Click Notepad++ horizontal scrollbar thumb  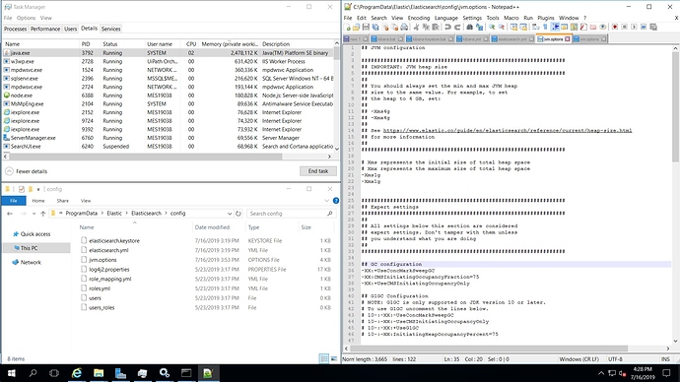tap(489, 349)
